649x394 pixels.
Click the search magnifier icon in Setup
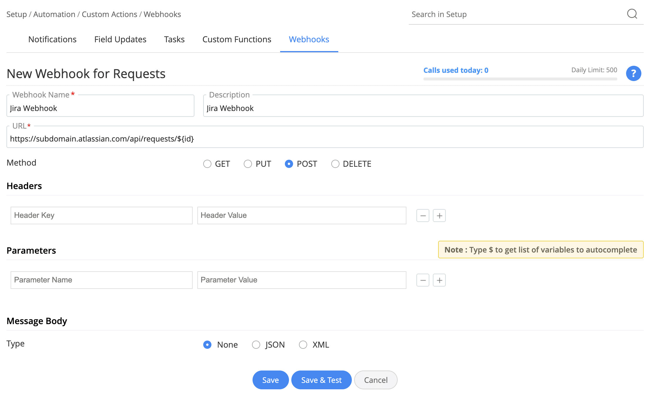tap(632, 14)
